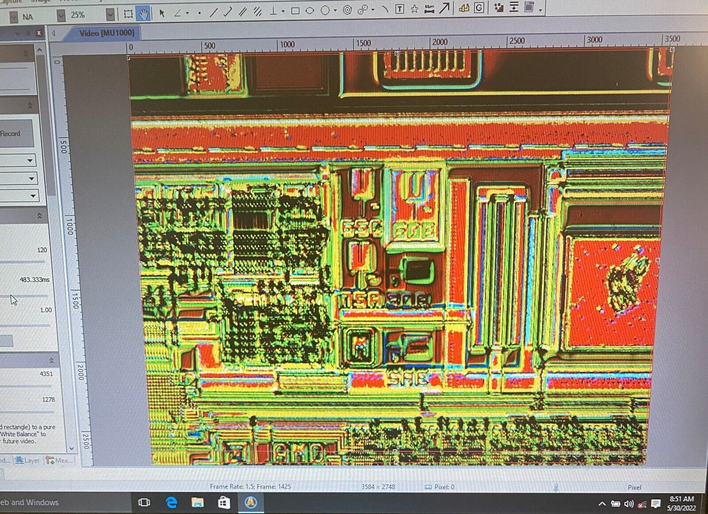Close the left sidebar panel

coord(39,33)
